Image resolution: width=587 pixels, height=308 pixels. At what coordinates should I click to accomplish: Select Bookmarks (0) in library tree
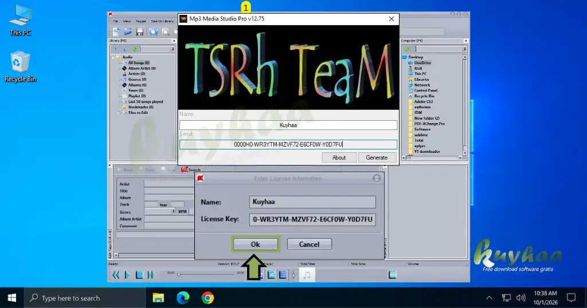click(x=141, y=107)
